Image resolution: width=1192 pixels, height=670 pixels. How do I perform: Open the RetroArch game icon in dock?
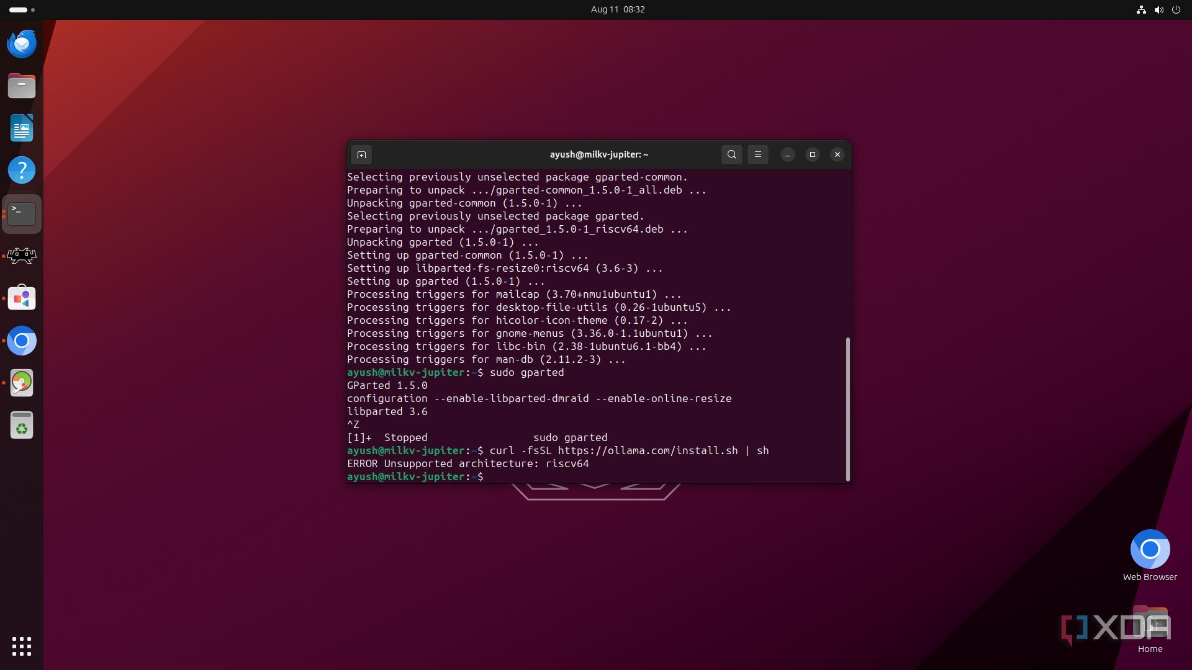22,256
